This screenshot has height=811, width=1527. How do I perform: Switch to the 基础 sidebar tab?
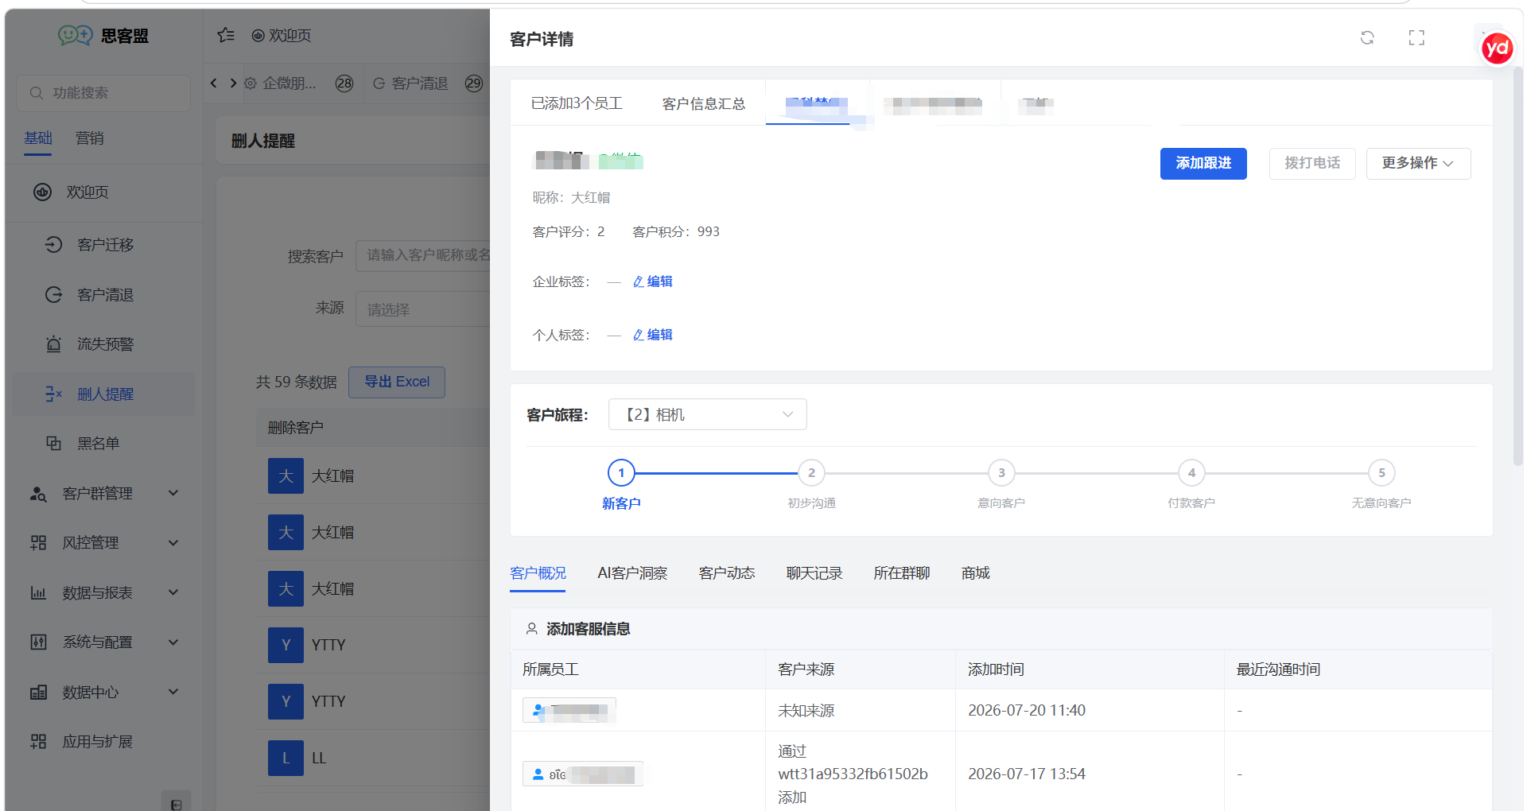pyautogui.click(x=38, y=138)
